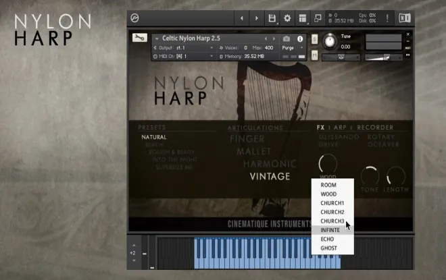This screenshot has width=446, height=280.
Task: Click the Max voices value 400
Action: 268,48
